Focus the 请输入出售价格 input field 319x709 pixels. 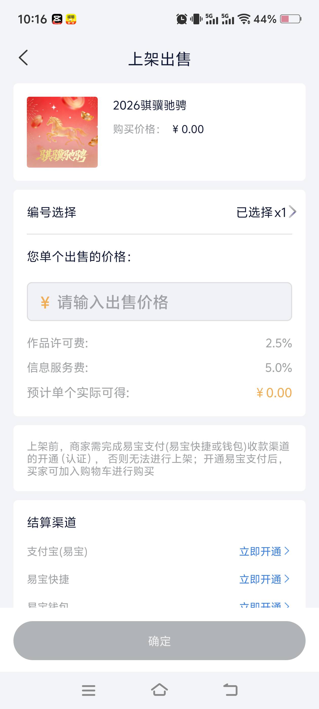click(x=159, y=302)
